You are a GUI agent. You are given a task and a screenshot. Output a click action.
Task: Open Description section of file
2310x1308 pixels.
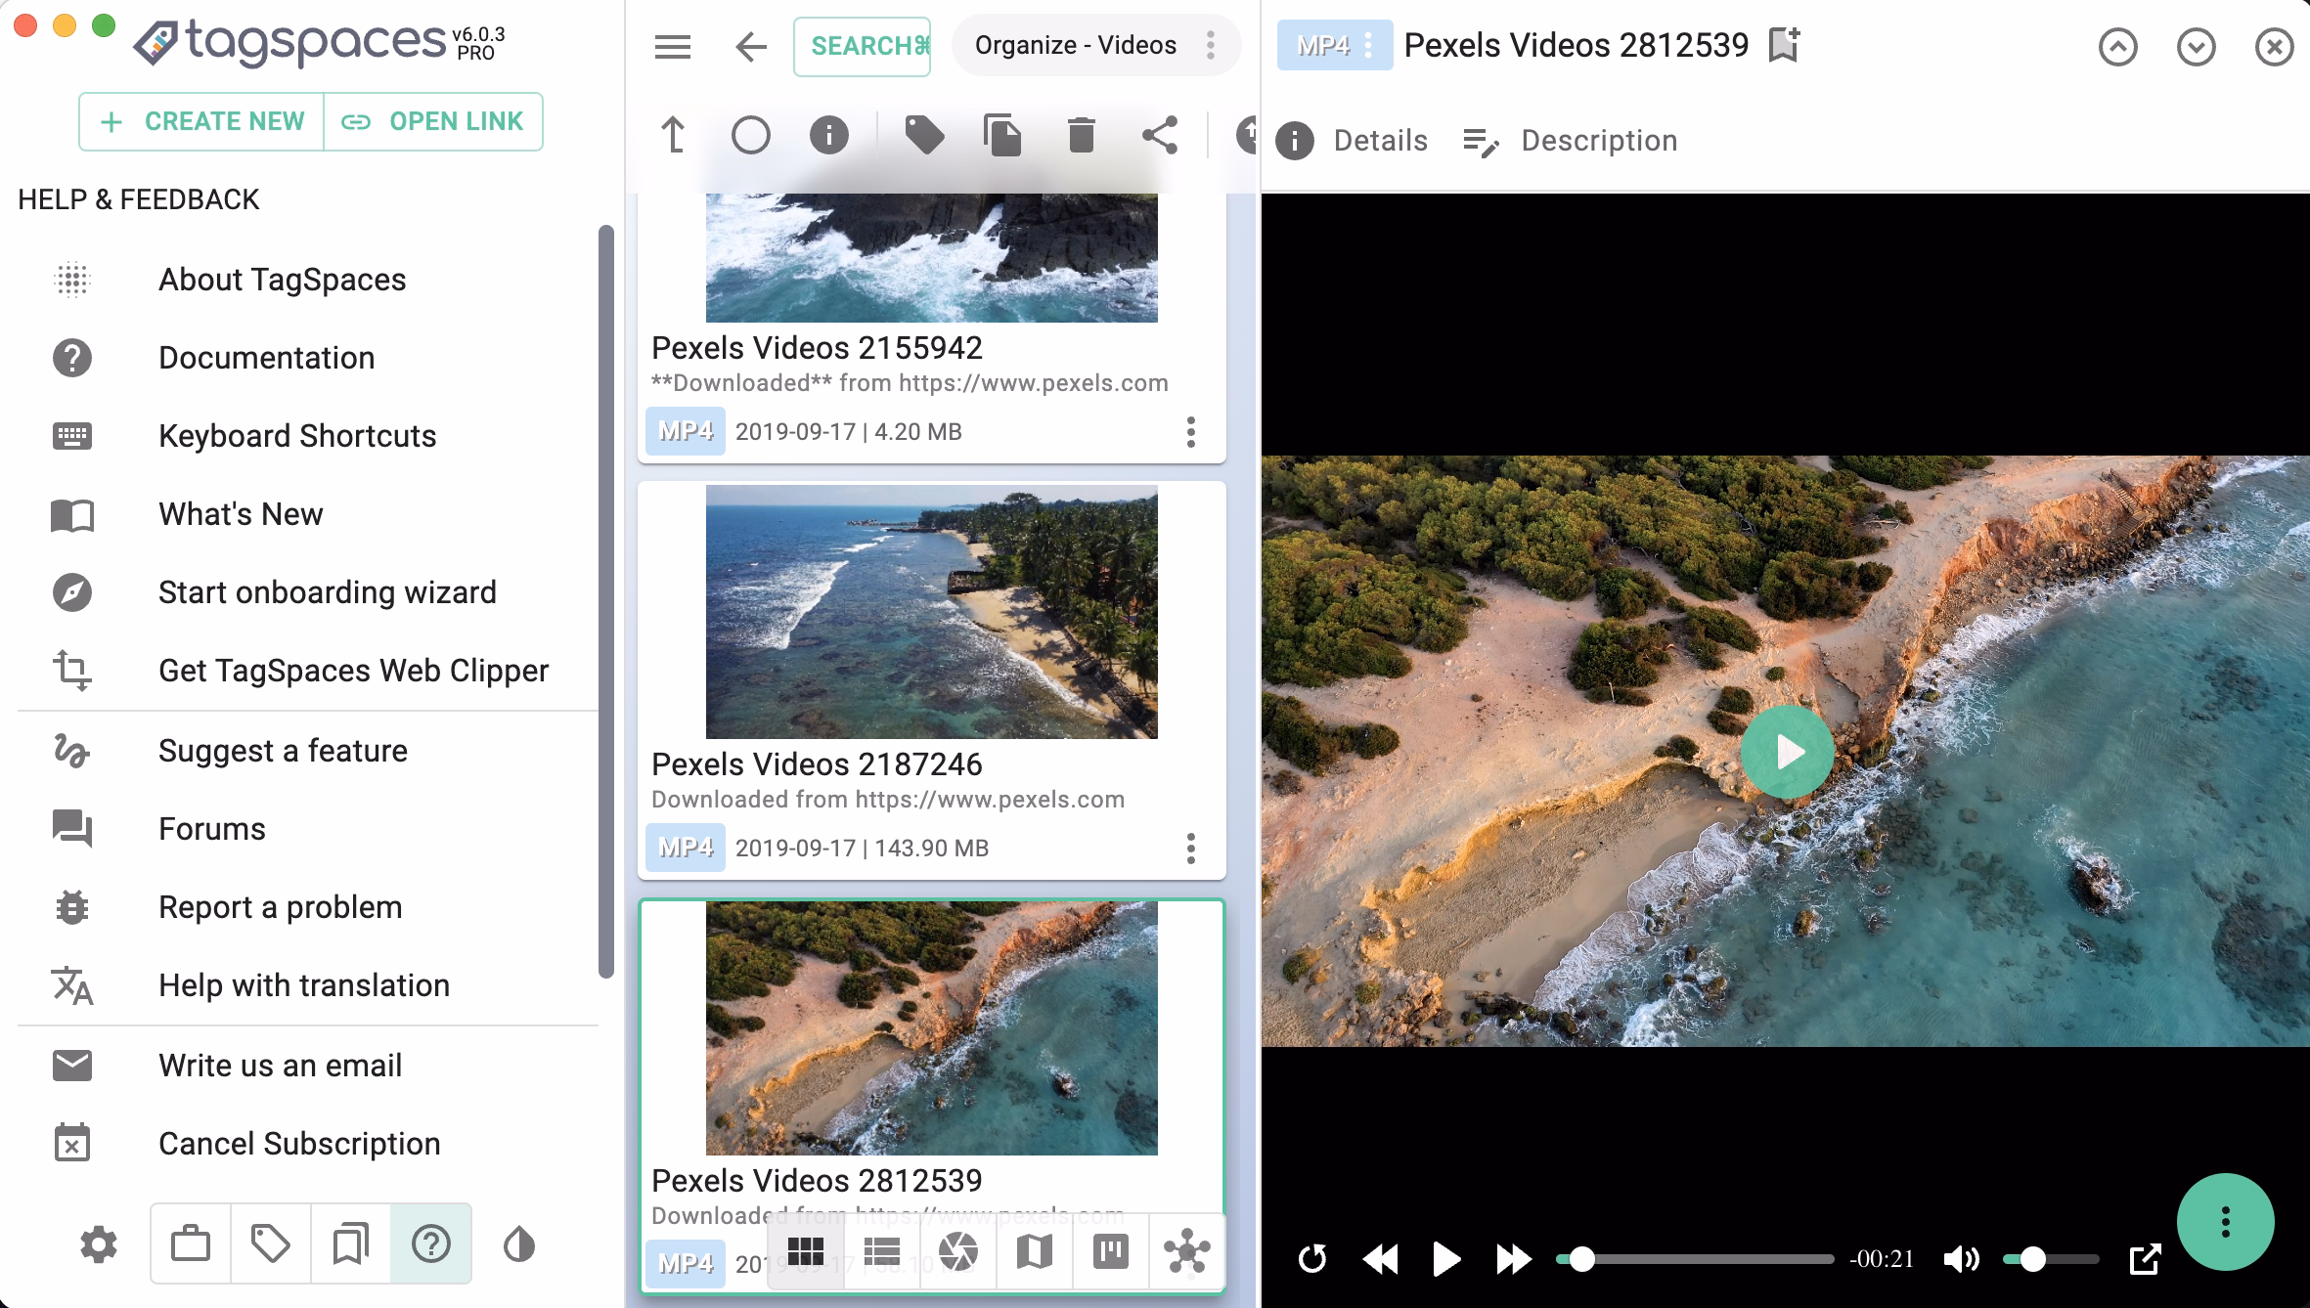pyautogui.click(x=1571, y=141)
